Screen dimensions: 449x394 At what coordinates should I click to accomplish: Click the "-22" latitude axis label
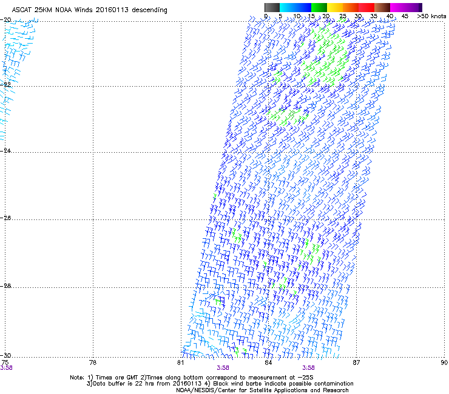click(x=6, y=85)
